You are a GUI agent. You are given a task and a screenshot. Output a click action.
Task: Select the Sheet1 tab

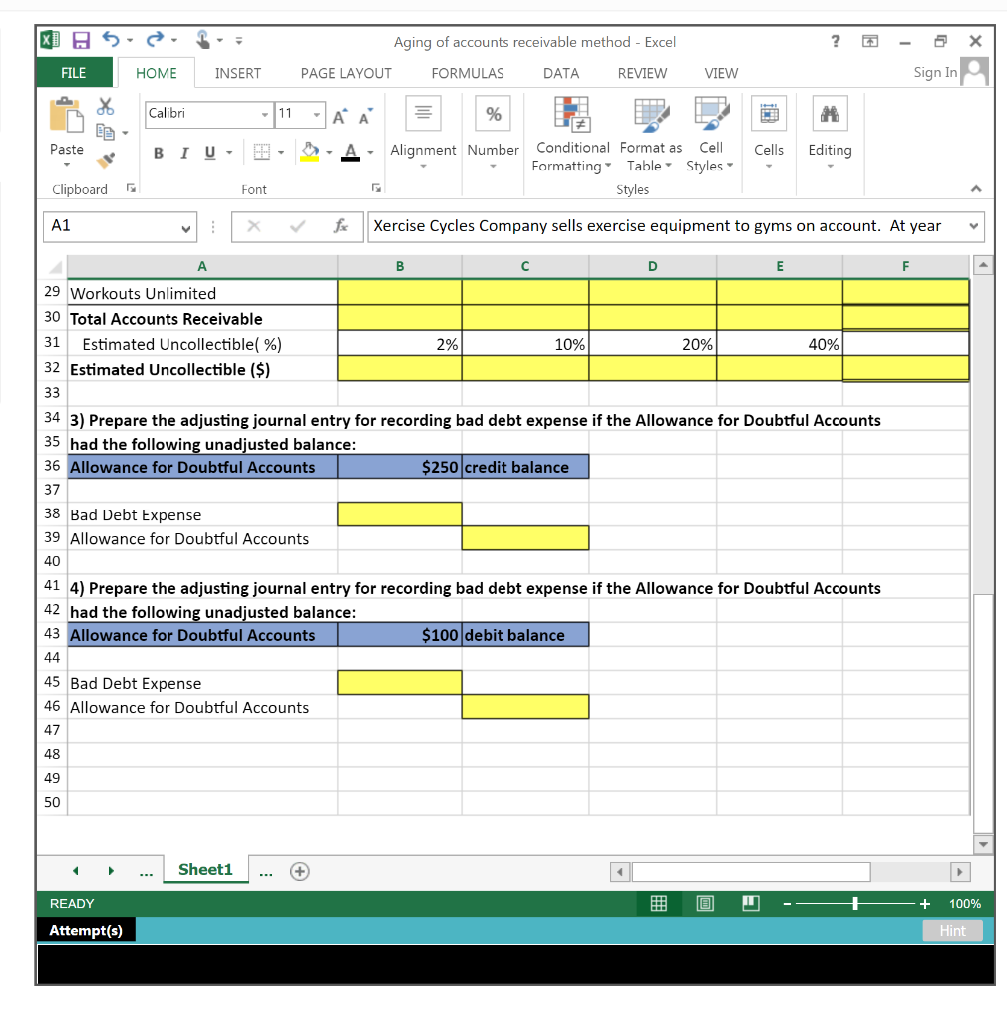point(205,869)
